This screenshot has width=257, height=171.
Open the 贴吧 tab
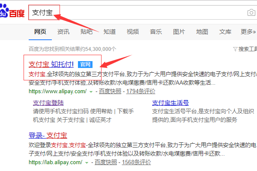(87, 32)
